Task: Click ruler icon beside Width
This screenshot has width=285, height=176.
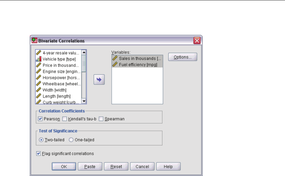Action: [39, 90]
